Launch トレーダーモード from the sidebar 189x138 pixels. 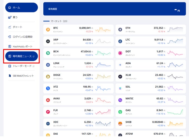coord(21,66)
